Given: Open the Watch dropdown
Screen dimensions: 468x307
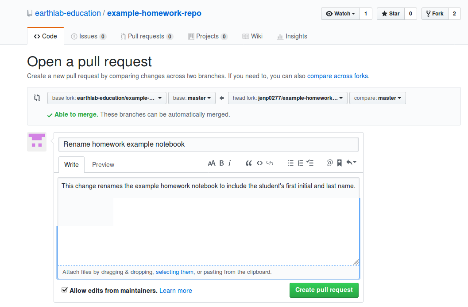Looking at the screenshot, I should click(340, 14).
